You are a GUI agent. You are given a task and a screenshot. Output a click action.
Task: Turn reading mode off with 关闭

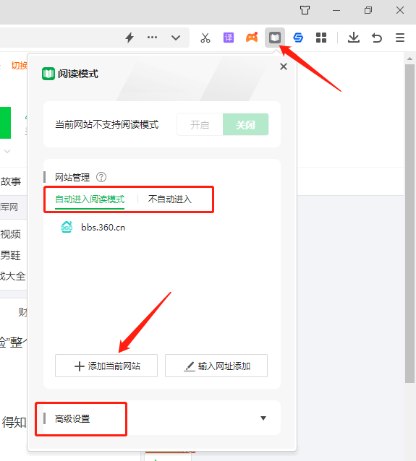click(245, 125)
